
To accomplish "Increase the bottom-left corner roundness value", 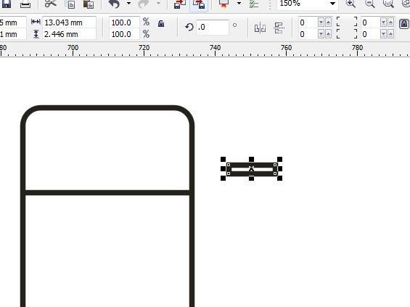I will click(x=328, y=34).
